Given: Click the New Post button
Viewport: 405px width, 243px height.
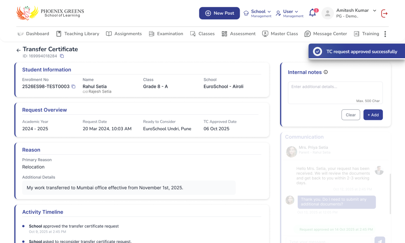Looking at the screenshot, I should 220,13.
